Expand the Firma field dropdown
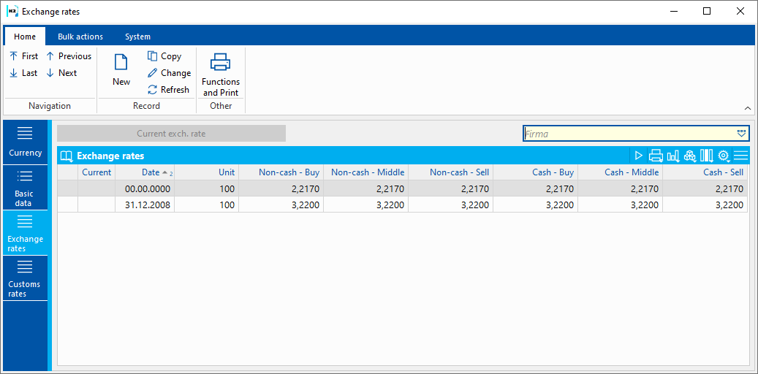Viewport: 758px width, 374px height. pos(742,134)
